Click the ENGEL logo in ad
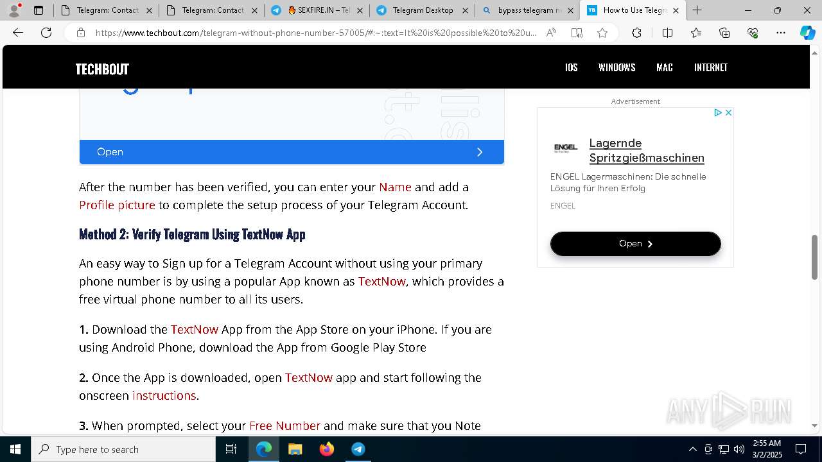 point(566,148)
